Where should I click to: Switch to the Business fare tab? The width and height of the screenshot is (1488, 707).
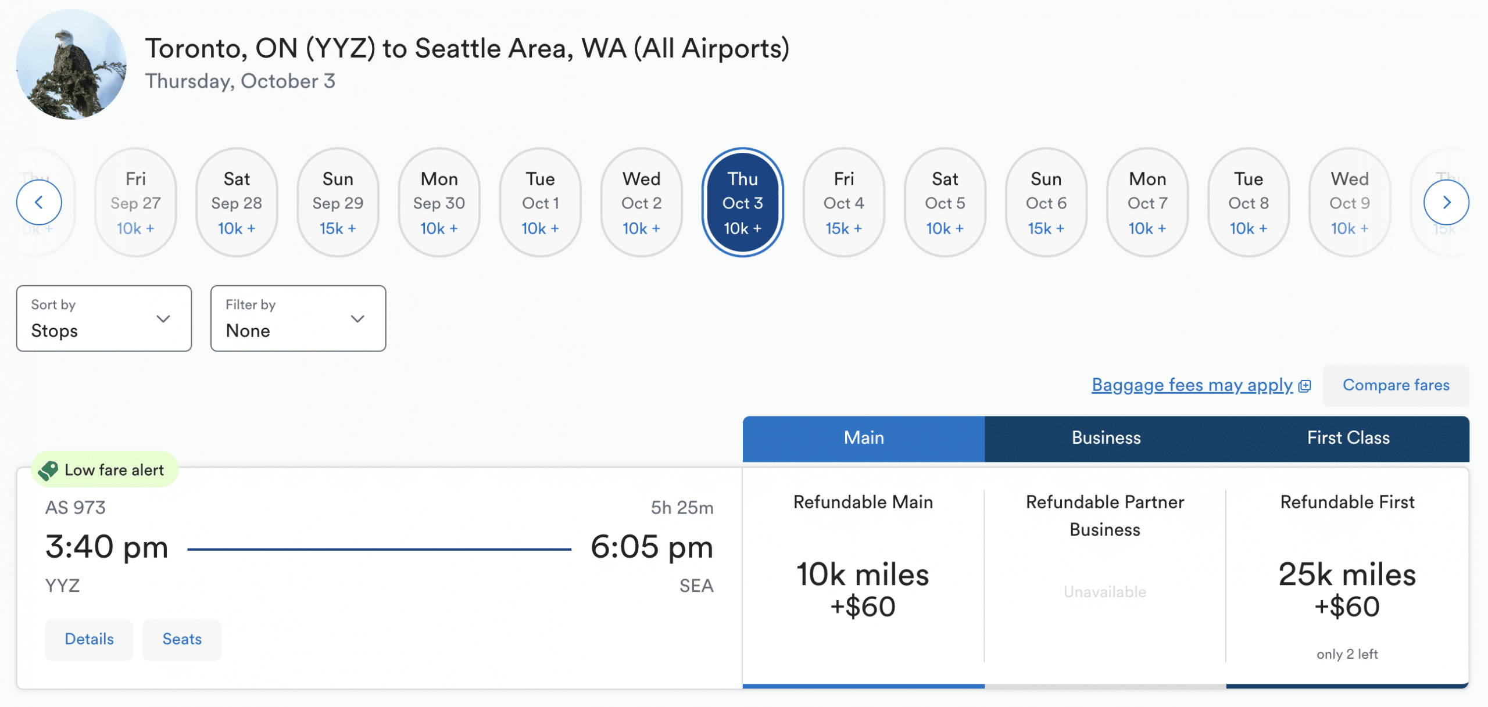coord(1106,438)
